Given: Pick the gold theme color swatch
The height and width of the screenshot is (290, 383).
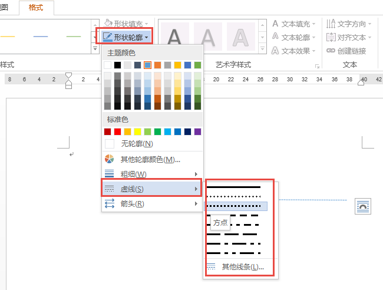Looking at the screenshot, I should click(177, 65).
